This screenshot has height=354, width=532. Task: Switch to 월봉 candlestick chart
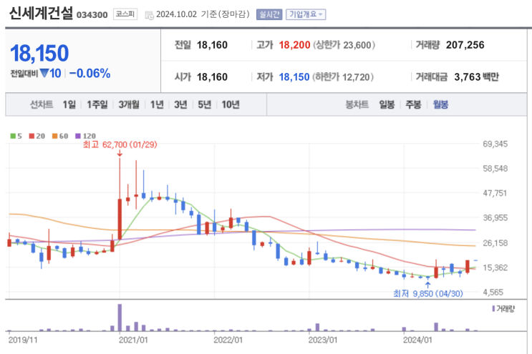441,104
